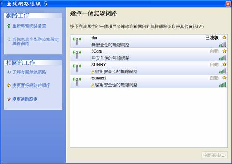The image size is (232, 164).
Task: Click signal strength bars of SUNNY
Action: (222, 71)
